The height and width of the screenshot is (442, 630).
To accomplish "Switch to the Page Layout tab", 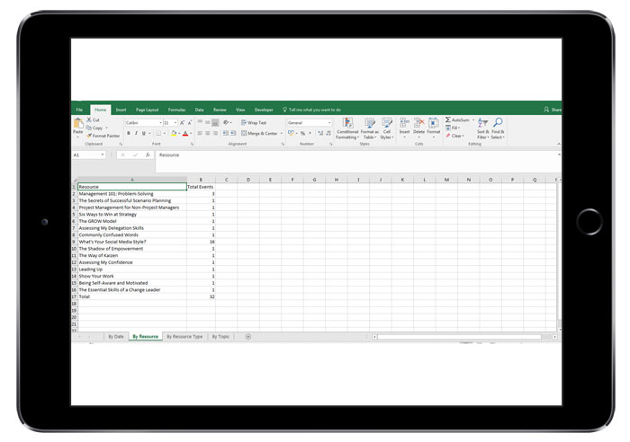I will [147, 110].
